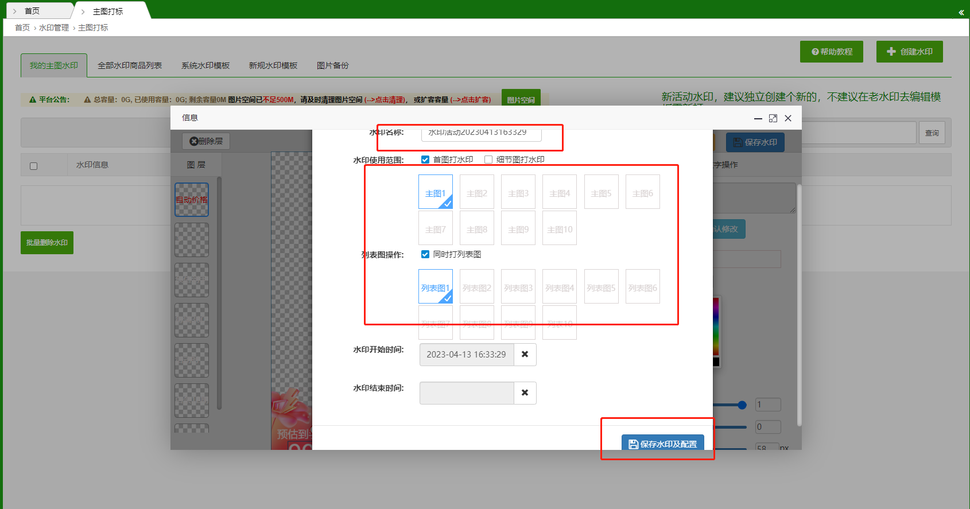
Task: Open the 图片备份 tab
Action: [332, 65]
